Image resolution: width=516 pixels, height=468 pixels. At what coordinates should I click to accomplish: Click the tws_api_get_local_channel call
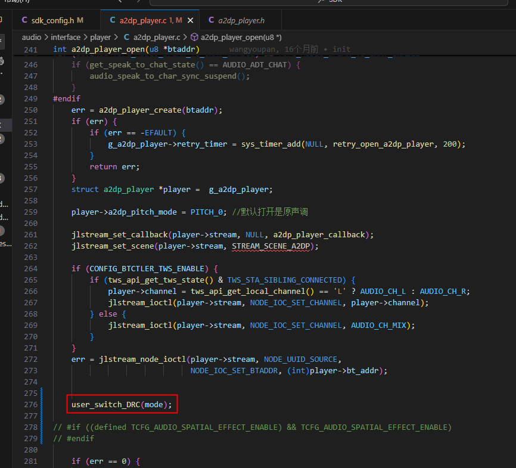[248, 292]
